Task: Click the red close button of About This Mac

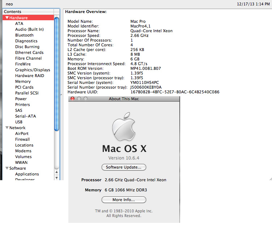Action: click(72, 99)
